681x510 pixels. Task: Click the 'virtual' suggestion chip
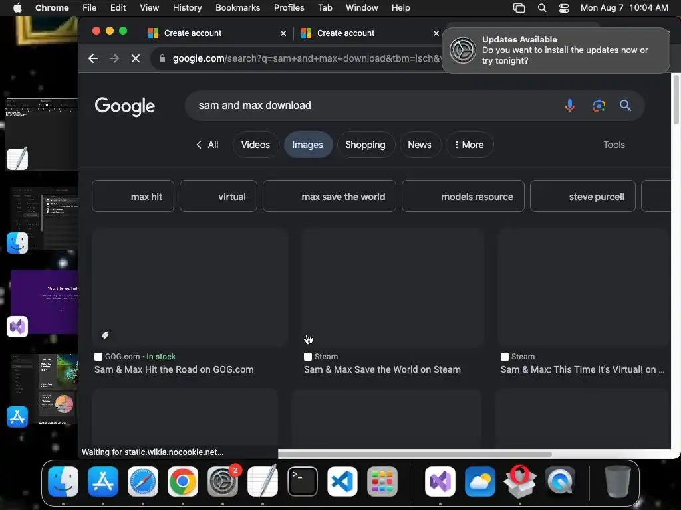[218, 196]
